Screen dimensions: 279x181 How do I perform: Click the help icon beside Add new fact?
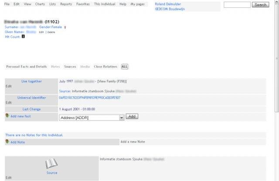click(7, 115)
